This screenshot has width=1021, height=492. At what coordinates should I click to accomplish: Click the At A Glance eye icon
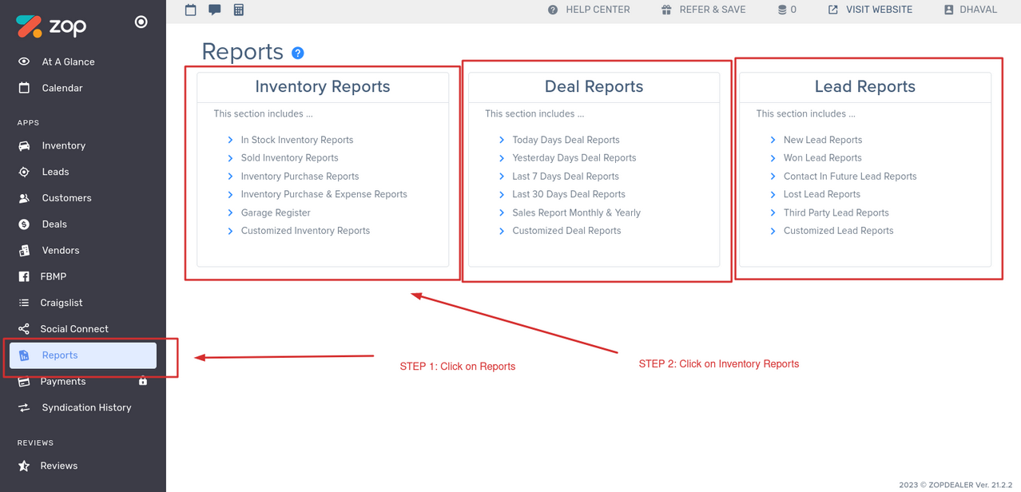24,61
